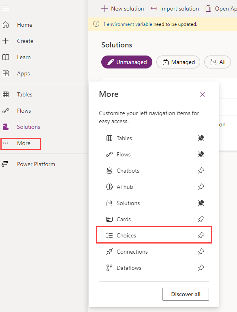
Task: Pin Chatbots to left navigation
Action: tap(201, 171)
